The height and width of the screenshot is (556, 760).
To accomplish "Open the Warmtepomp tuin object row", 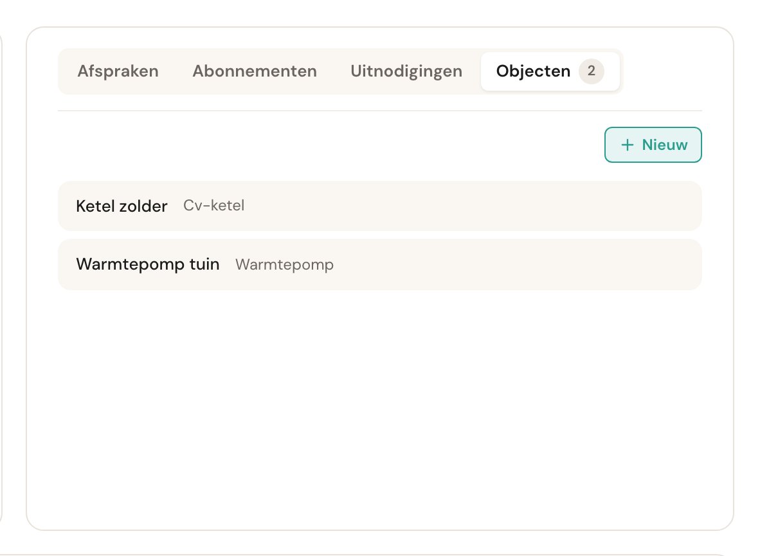I will click(379, 264).
